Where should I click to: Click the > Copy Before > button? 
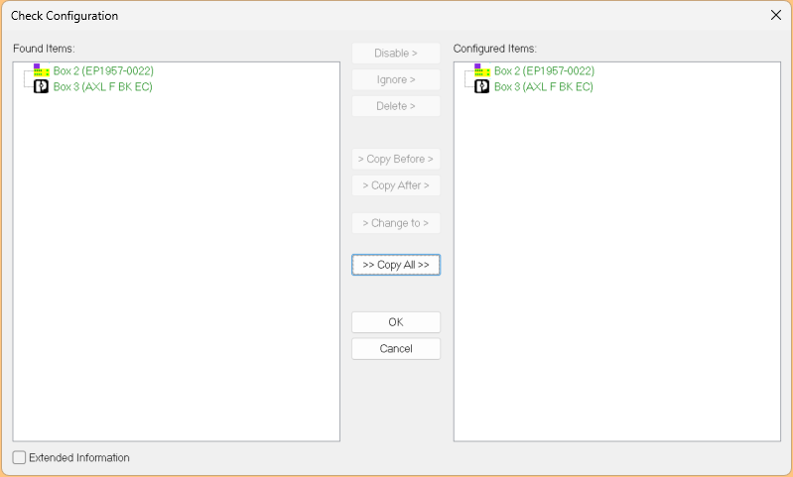point(396,160)
